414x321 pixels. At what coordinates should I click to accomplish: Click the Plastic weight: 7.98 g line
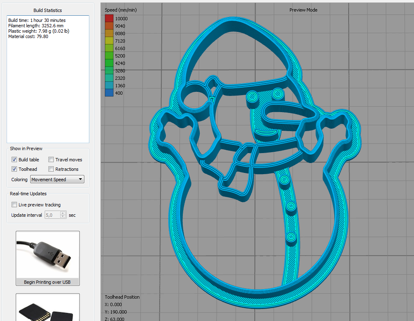pos(39,31)
